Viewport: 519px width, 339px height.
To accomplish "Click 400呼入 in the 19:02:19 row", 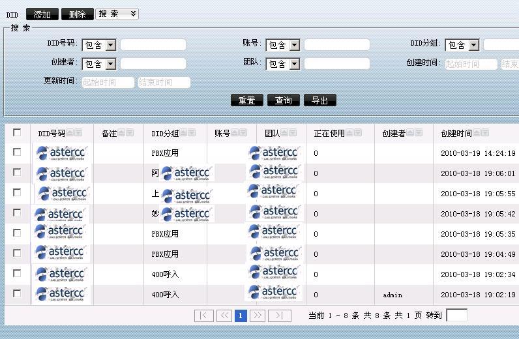I will 165,295.
